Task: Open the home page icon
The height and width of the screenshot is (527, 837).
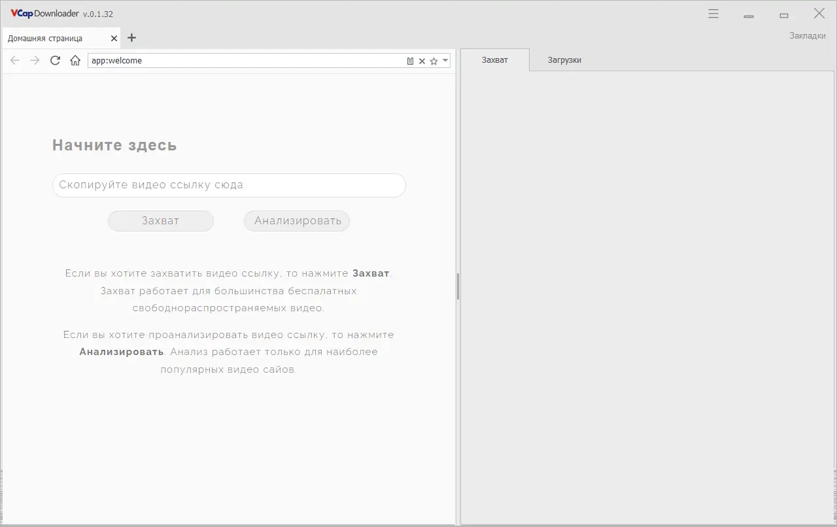Action: click(75, 60)
